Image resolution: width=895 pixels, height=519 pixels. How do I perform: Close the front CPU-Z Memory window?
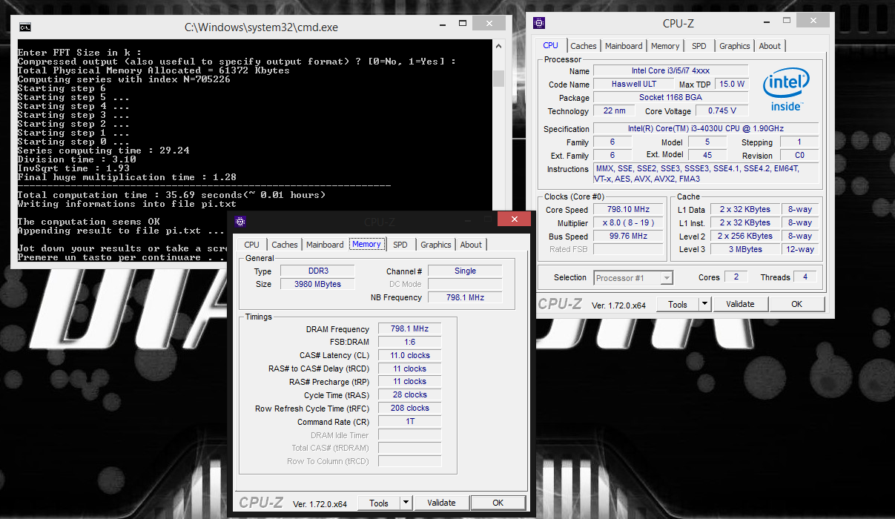(x=514, y=219)
